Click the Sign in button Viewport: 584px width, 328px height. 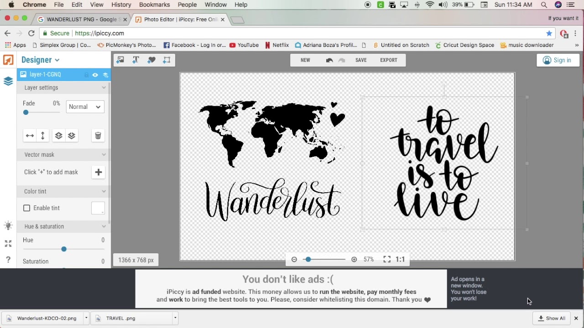coord(558,60)
